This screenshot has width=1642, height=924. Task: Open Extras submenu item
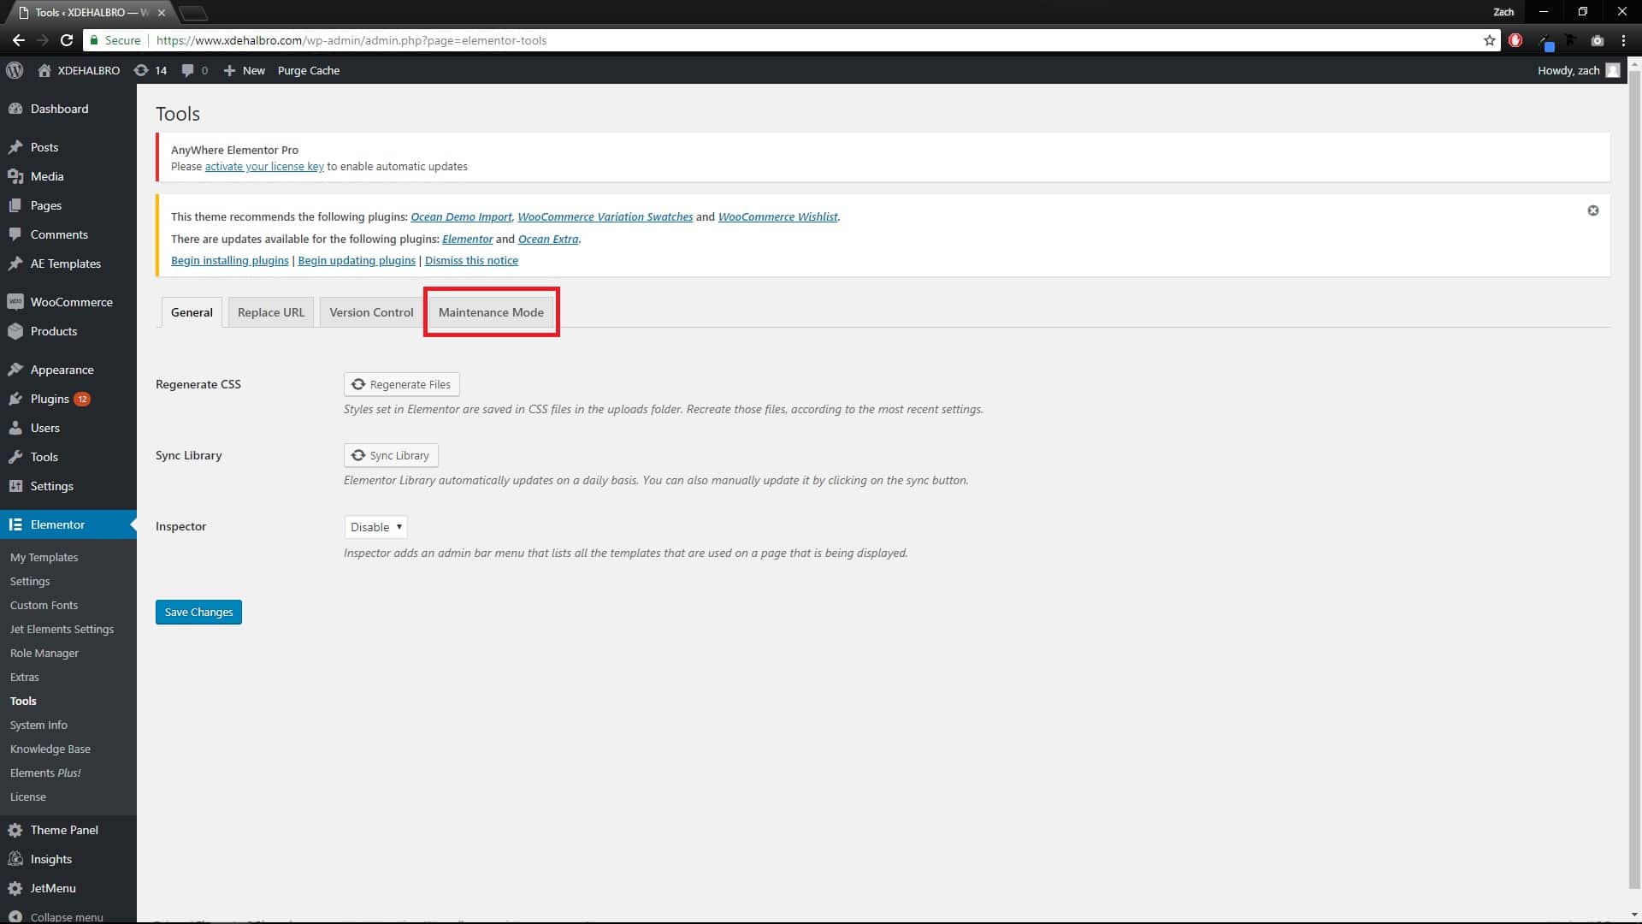point(25,677)
